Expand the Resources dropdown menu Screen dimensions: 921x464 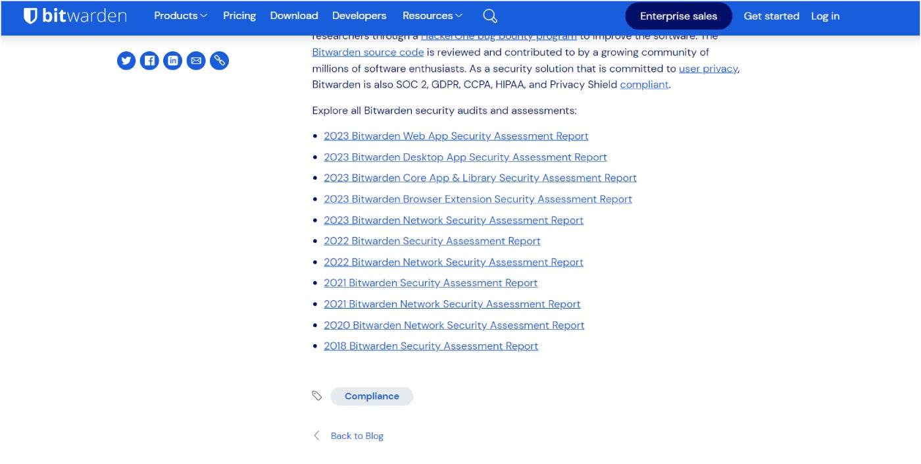coord(432,16)
